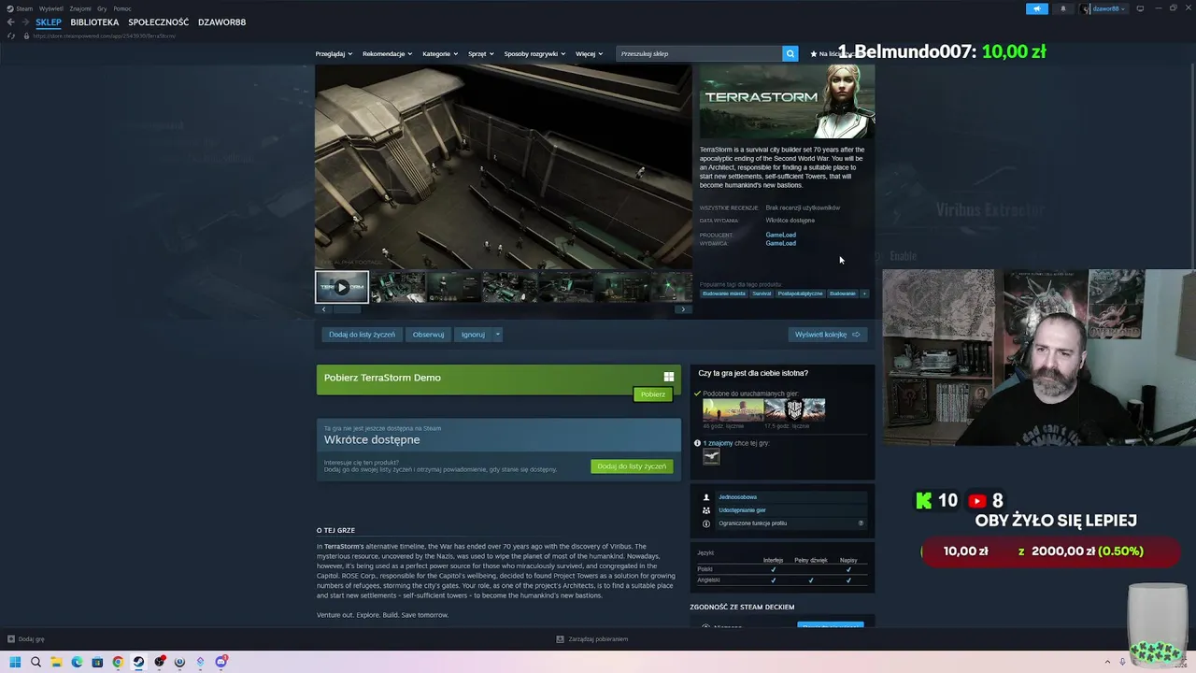This screenshot has width=1196, height=673.
Task: Click the 1 znajomy link
Action: 718,443
